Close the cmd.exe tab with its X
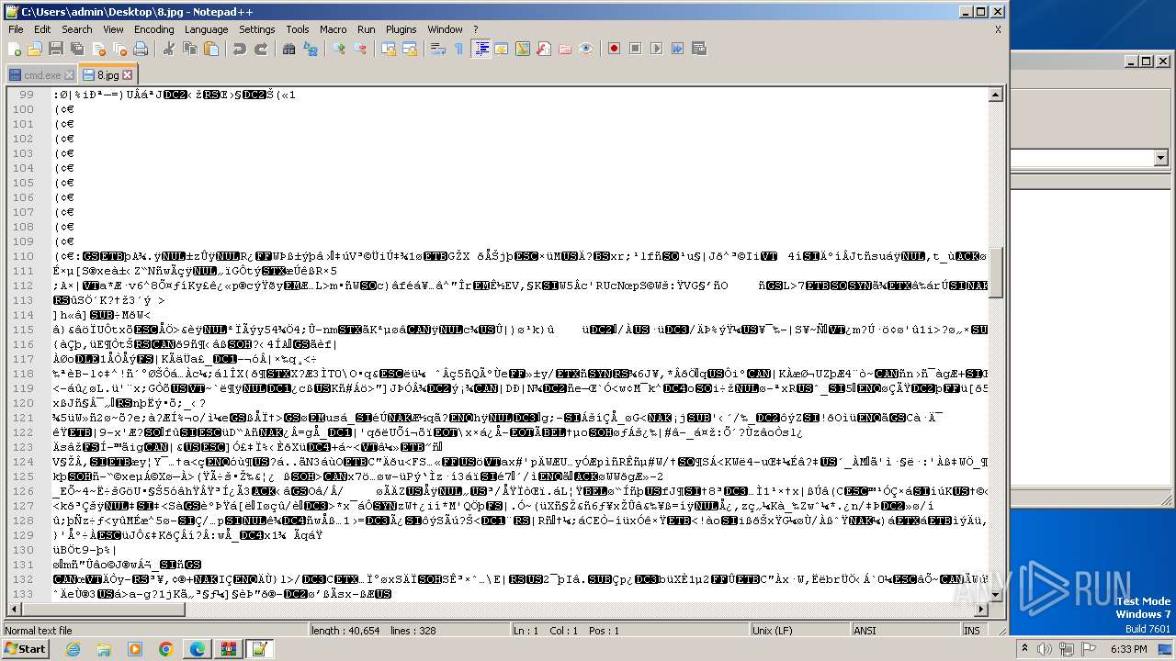Viewport: 1176px width, 661px height. click(x=70, y=75)
